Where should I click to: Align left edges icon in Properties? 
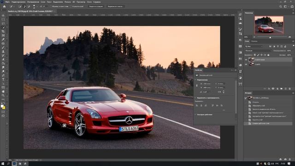(x=197, y=106)
